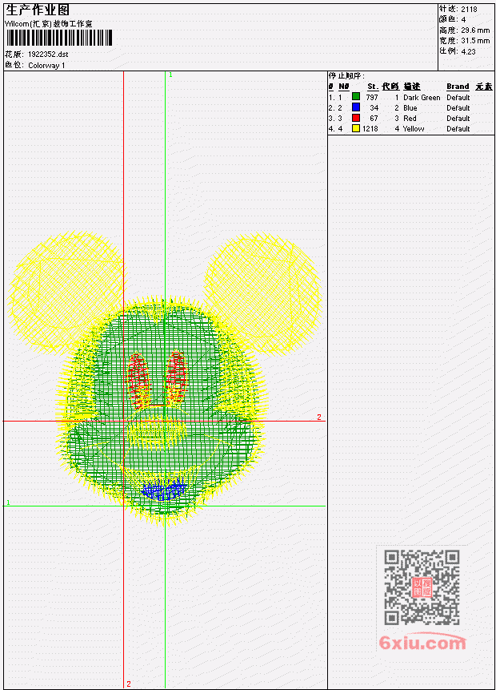Click the '生产作业图' title
Viewport: 496px width, 690px height.
pyautogui.click(x=38, y=10)
